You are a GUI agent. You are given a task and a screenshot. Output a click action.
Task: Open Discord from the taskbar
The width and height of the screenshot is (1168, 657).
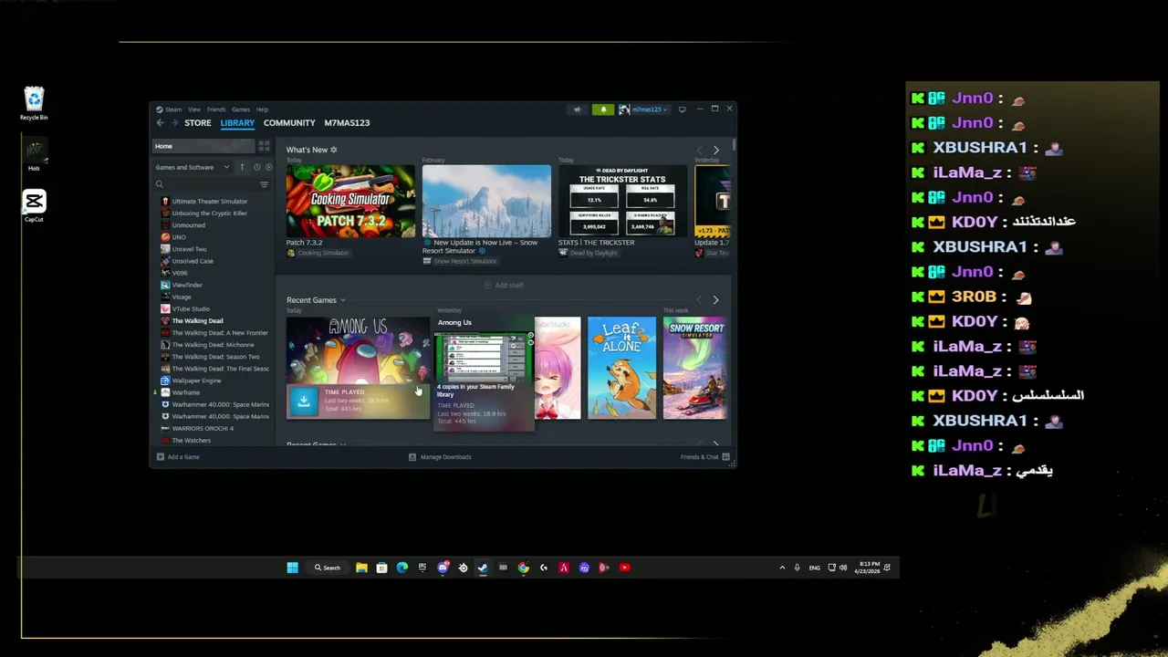(443, 568)
